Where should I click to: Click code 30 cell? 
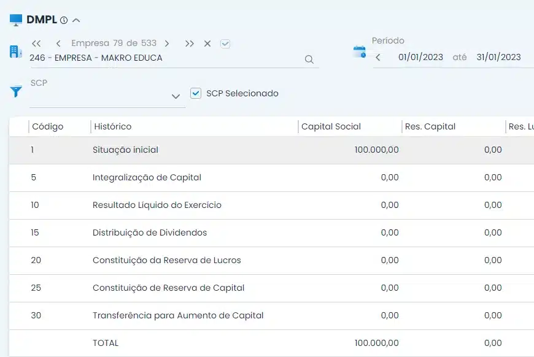(36, 315)
